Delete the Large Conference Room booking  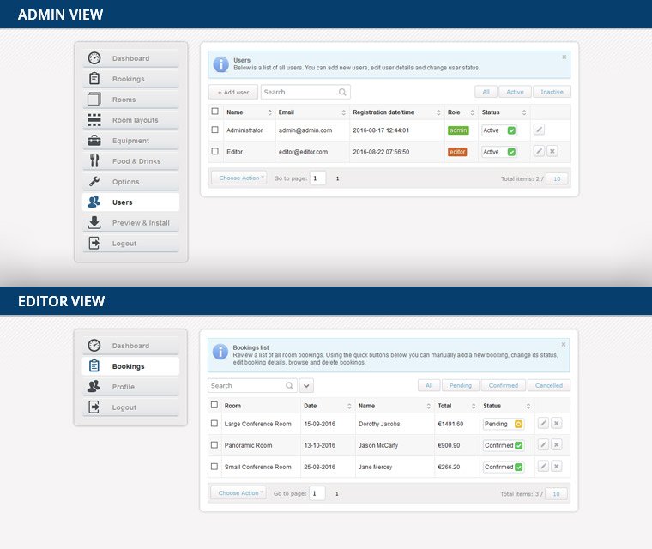557,423
